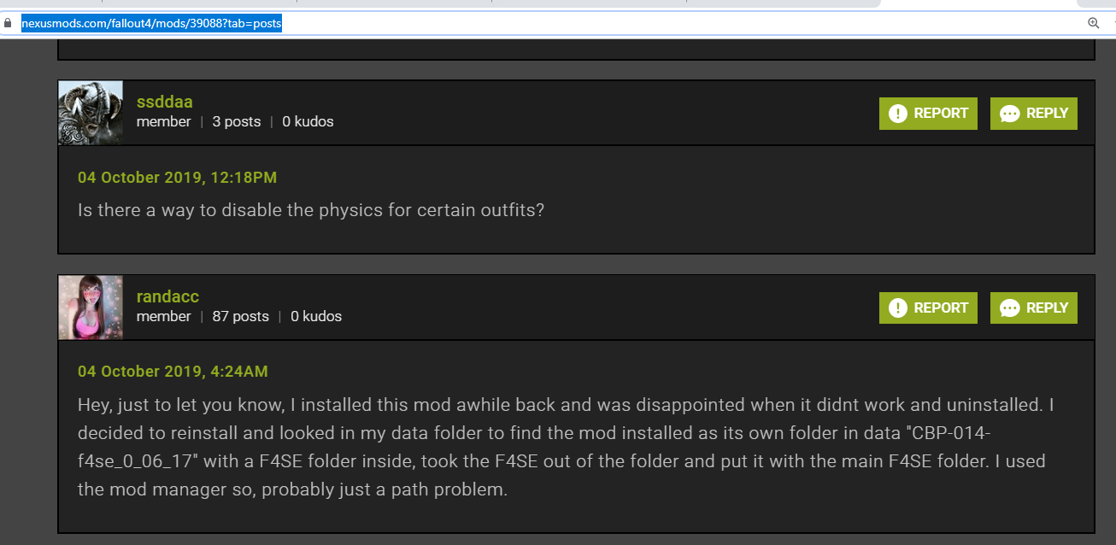This screenshot has height=545, width=1116.
Task: Click the 04 October 2019, 4:24AM timestamp
Action: 173,372
